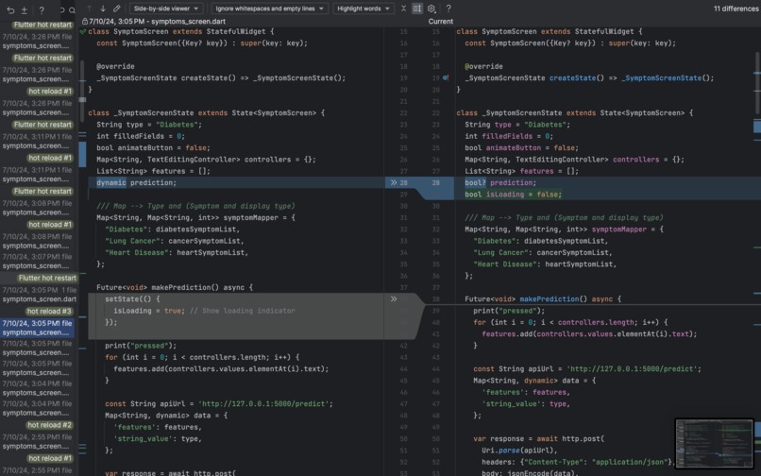Open help in the history list toolbar
Image resolution: width=761 pixels, height=476 pixels.
coord(42,9)
